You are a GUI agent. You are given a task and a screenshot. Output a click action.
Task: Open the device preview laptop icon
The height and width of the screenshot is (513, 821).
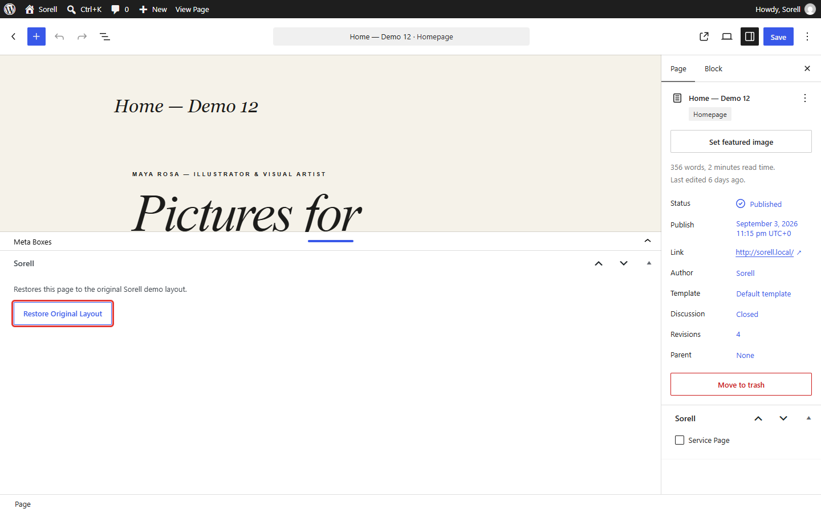click(x=727, y=36)
